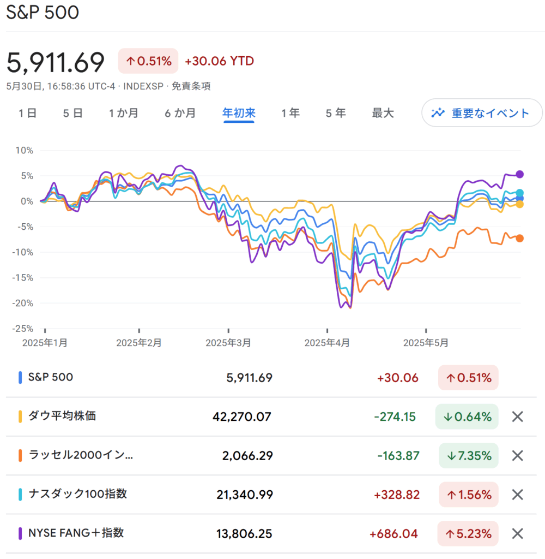Screen dimensions: 545x559
Task: Click the ダウ平均株価 yellow color marker
Action: tap(20, 417)
